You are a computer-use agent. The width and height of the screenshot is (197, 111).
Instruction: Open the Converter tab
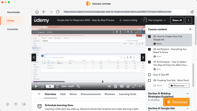pyautogui.click(x=13, y=29)
